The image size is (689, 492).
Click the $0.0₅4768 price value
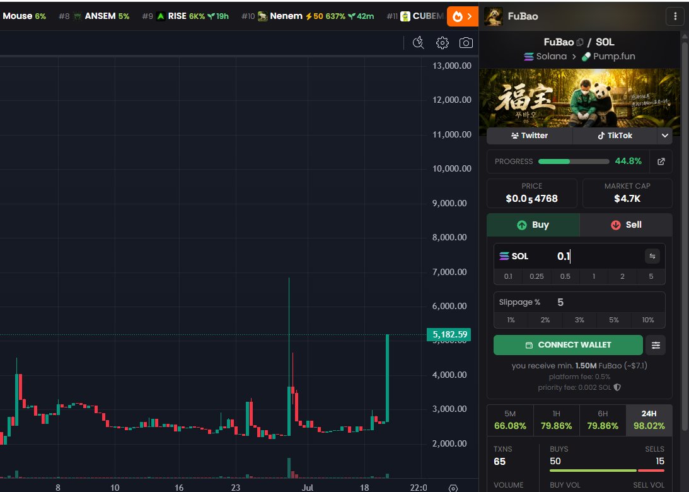(x=531, y=199)
